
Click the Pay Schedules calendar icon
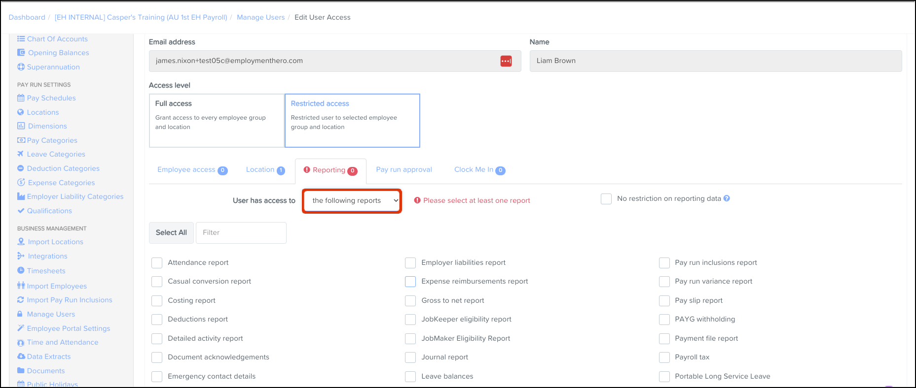coord(21,98)
